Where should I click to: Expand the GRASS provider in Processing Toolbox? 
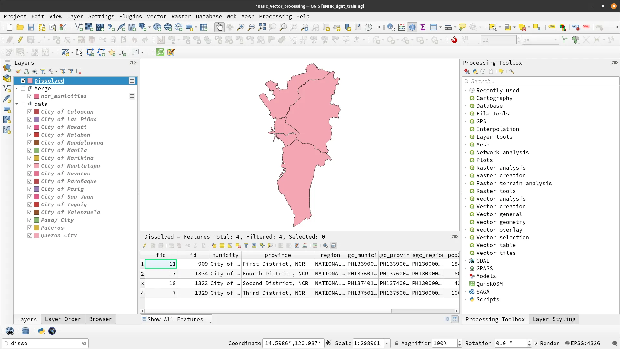(466, 268)
